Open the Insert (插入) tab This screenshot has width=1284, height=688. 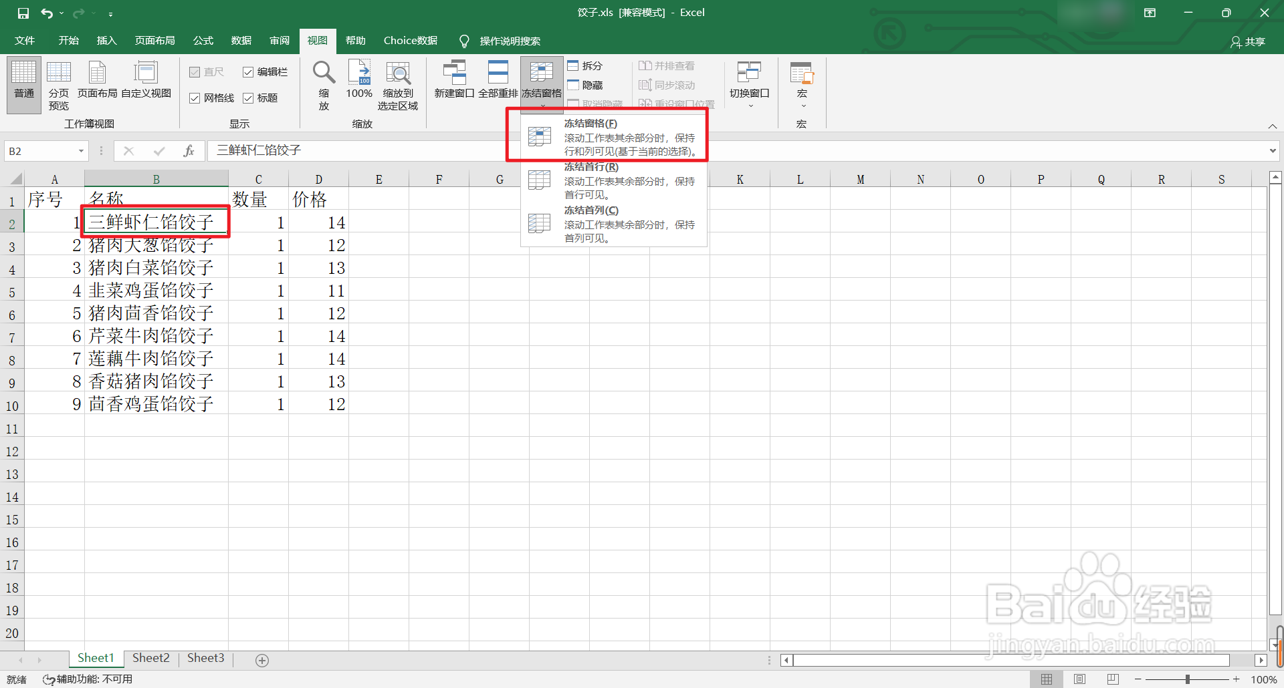click(107, 41)
